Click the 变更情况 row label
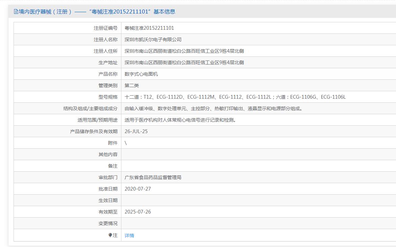This screenshot has height=247, width=396. coord(108,223)
